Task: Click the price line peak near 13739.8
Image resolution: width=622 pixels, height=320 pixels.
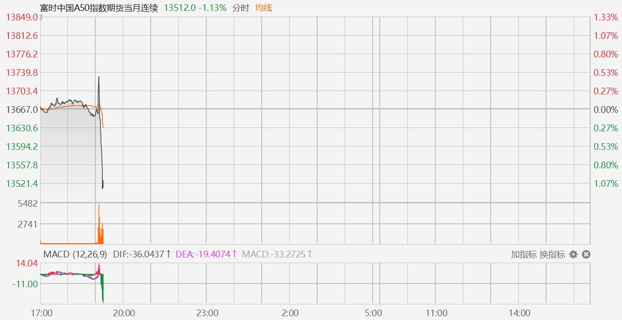Action: pyautogui.click(x=99, y=77)
